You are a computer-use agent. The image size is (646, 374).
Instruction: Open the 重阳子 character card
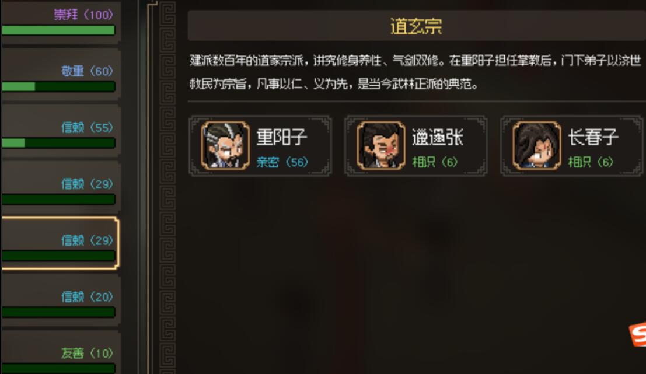click(x=260, y=146)
